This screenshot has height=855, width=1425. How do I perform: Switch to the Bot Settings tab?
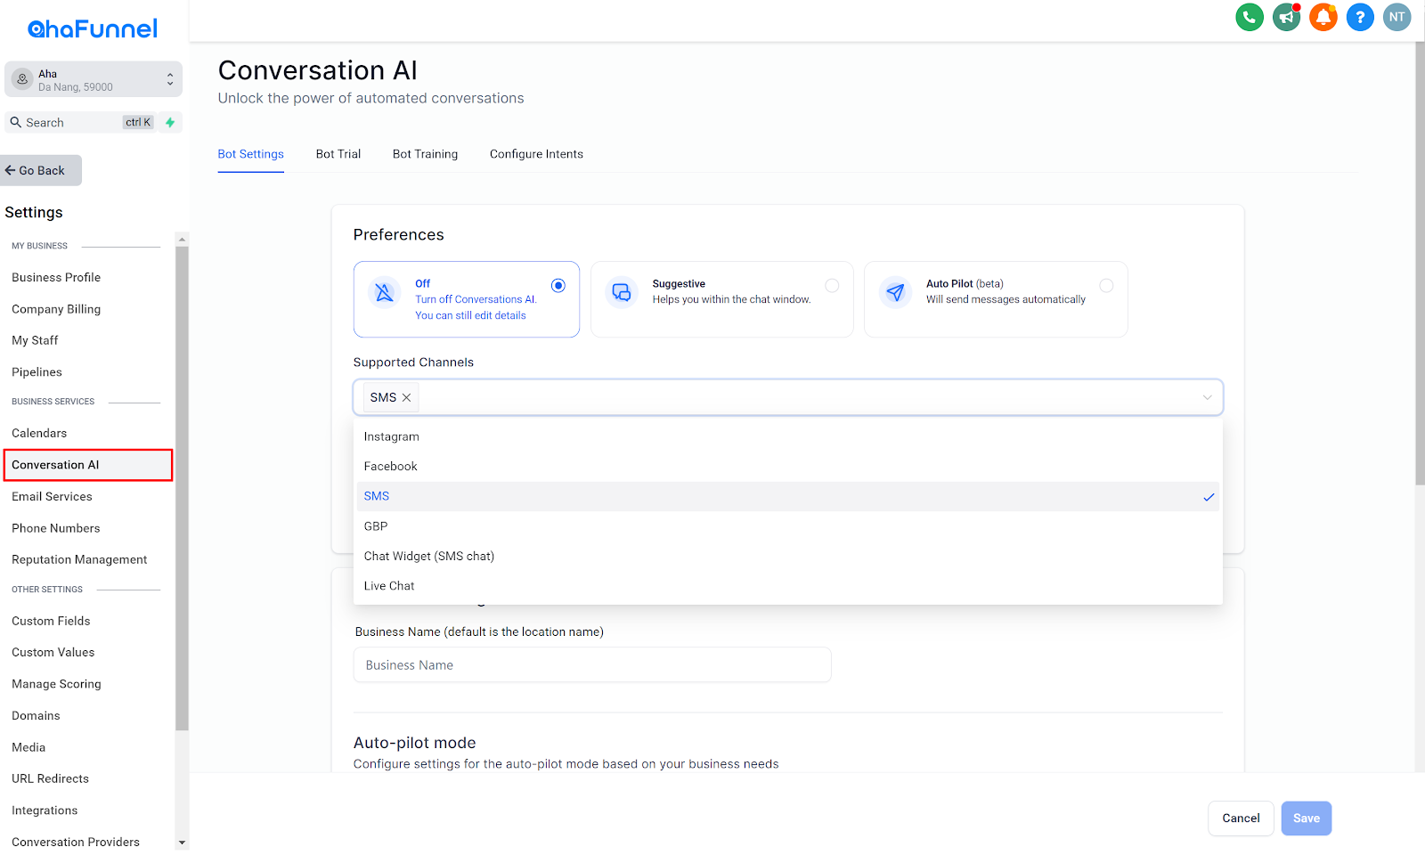(251, 154)
